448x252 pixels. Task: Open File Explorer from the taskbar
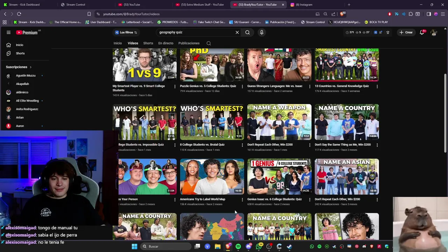click(x=218, y=246)
